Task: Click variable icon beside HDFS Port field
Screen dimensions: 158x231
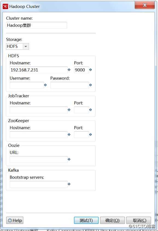Action: tap(90, 70)
